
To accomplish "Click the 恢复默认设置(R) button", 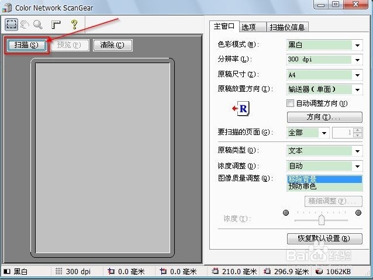I will [x=324, y=238].
